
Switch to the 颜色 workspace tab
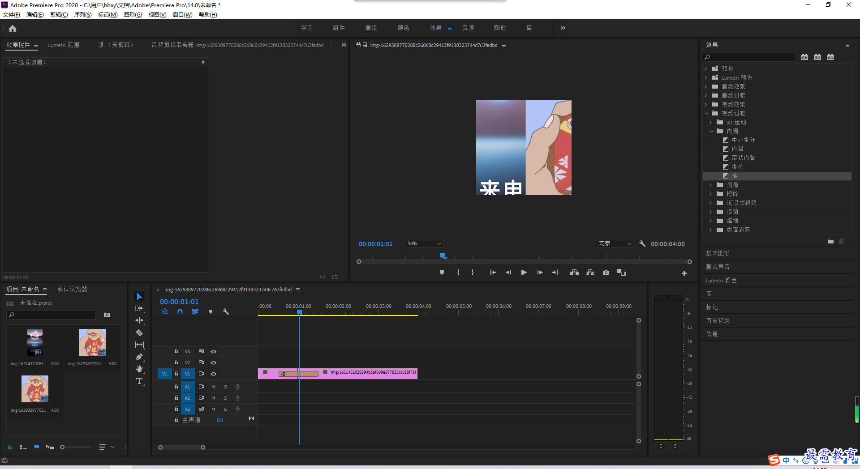[403, 28]
